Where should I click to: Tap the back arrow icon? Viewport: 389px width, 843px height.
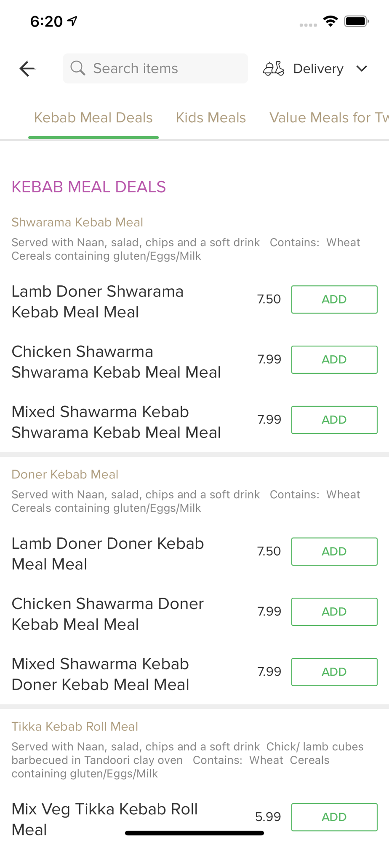[x=28, y=69]
